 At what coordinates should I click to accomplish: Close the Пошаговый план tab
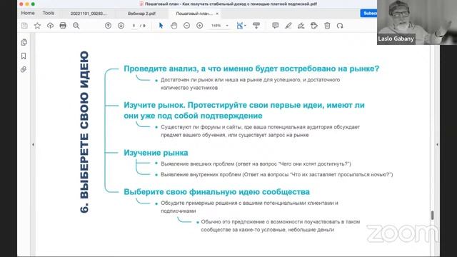[217, 14]
